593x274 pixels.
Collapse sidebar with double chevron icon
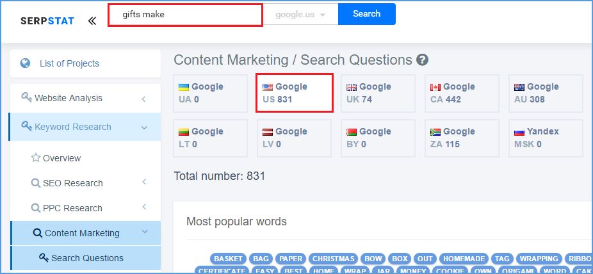click(x=92, y=20)
